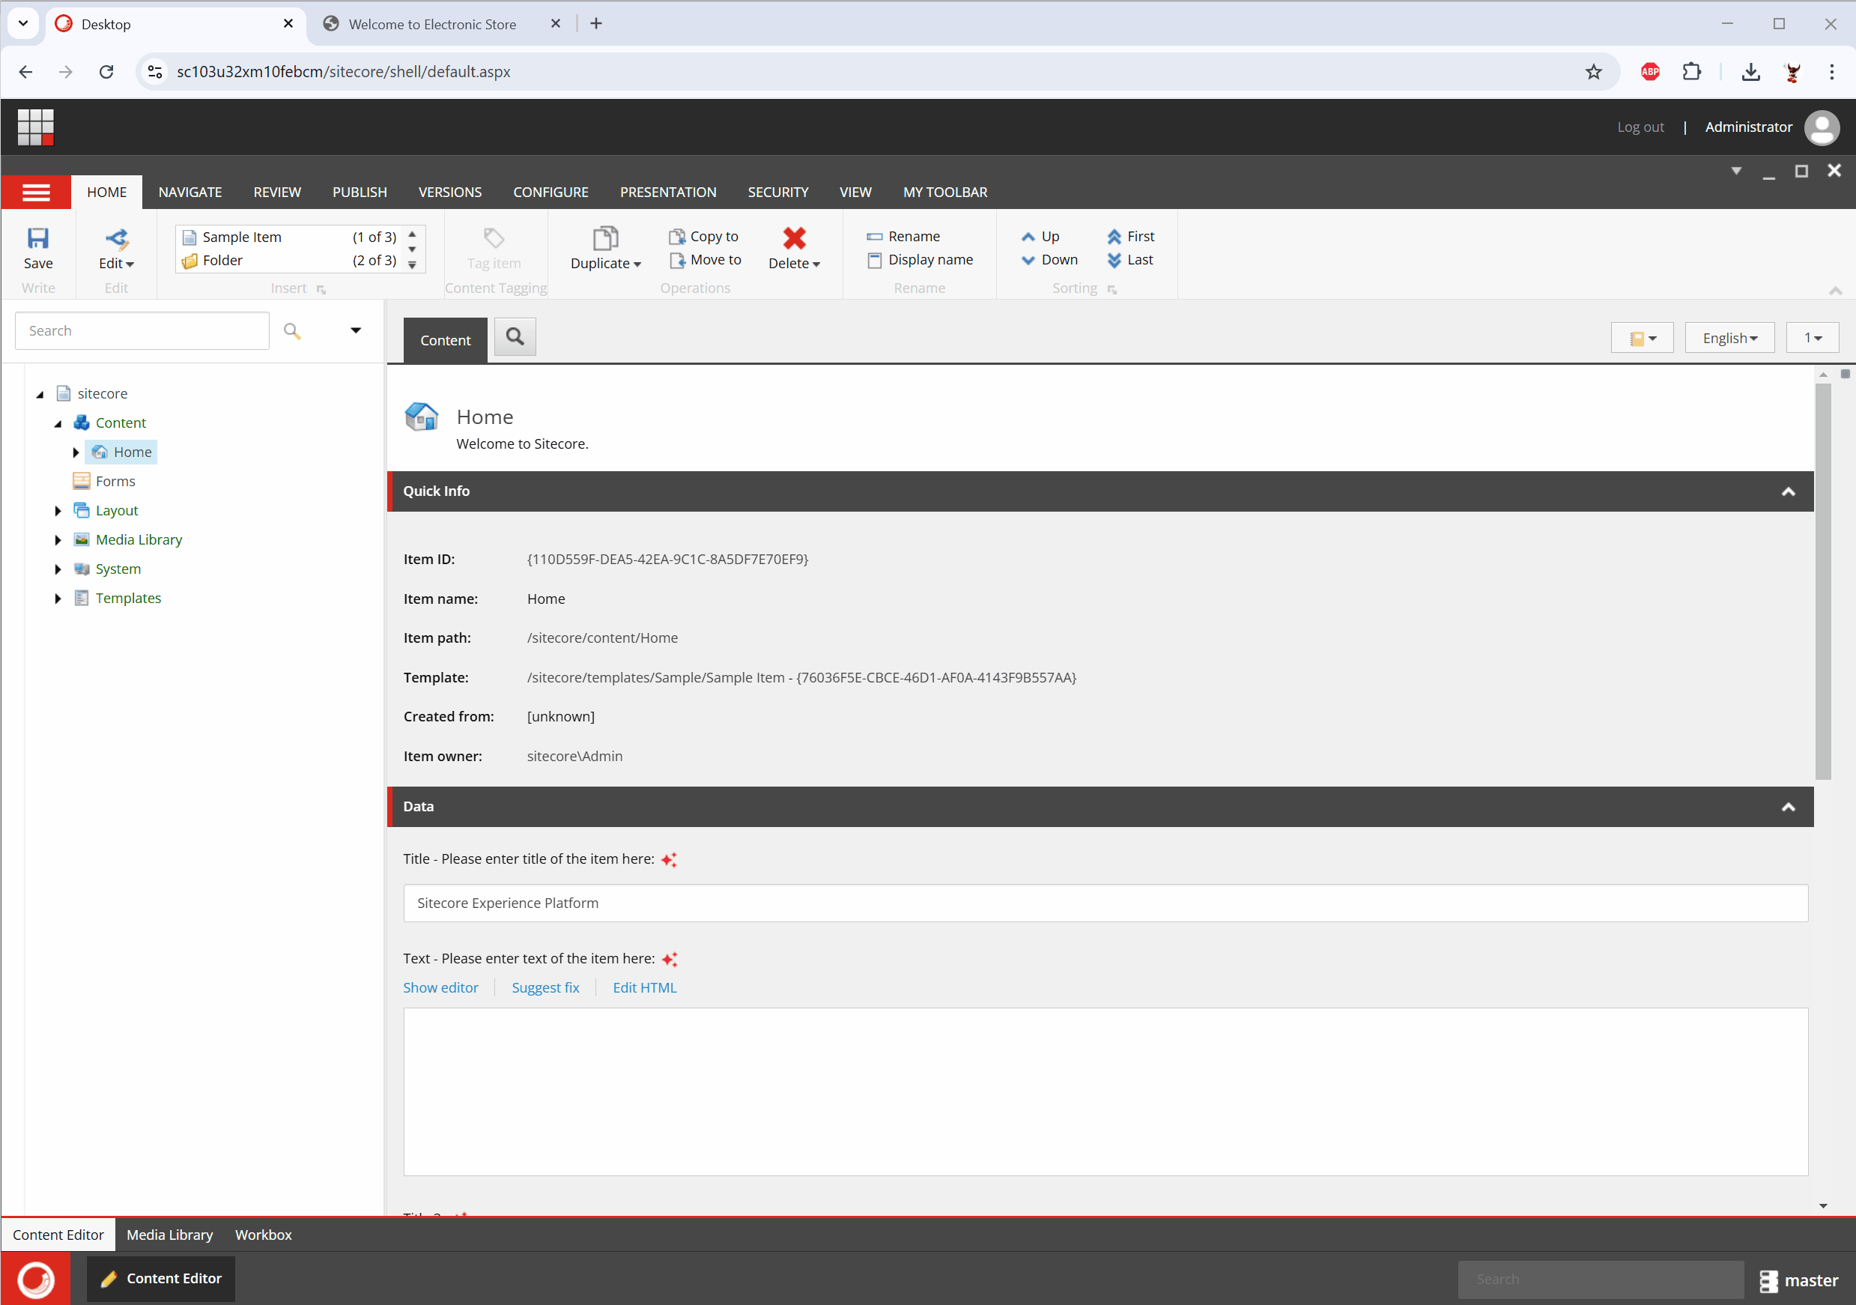The image size is (1856, 1305).
Task: Click the red Delete X icon
Action: [794, 238]
